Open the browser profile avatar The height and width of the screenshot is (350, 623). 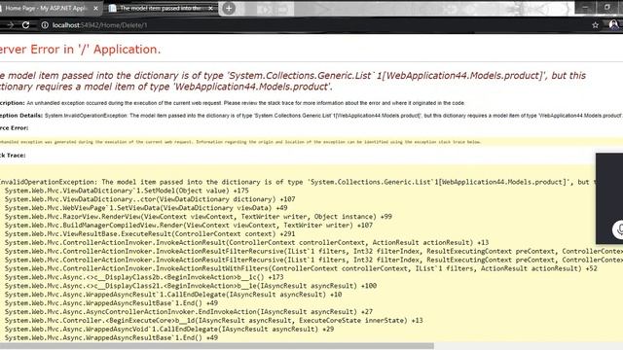[x=613, y=25]
